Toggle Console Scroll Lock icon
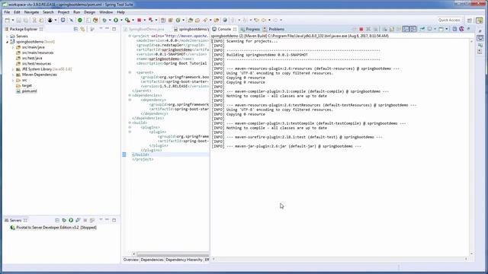Image resolution: width=488 pixels, height=274 pixels. [x=391, y=29]
